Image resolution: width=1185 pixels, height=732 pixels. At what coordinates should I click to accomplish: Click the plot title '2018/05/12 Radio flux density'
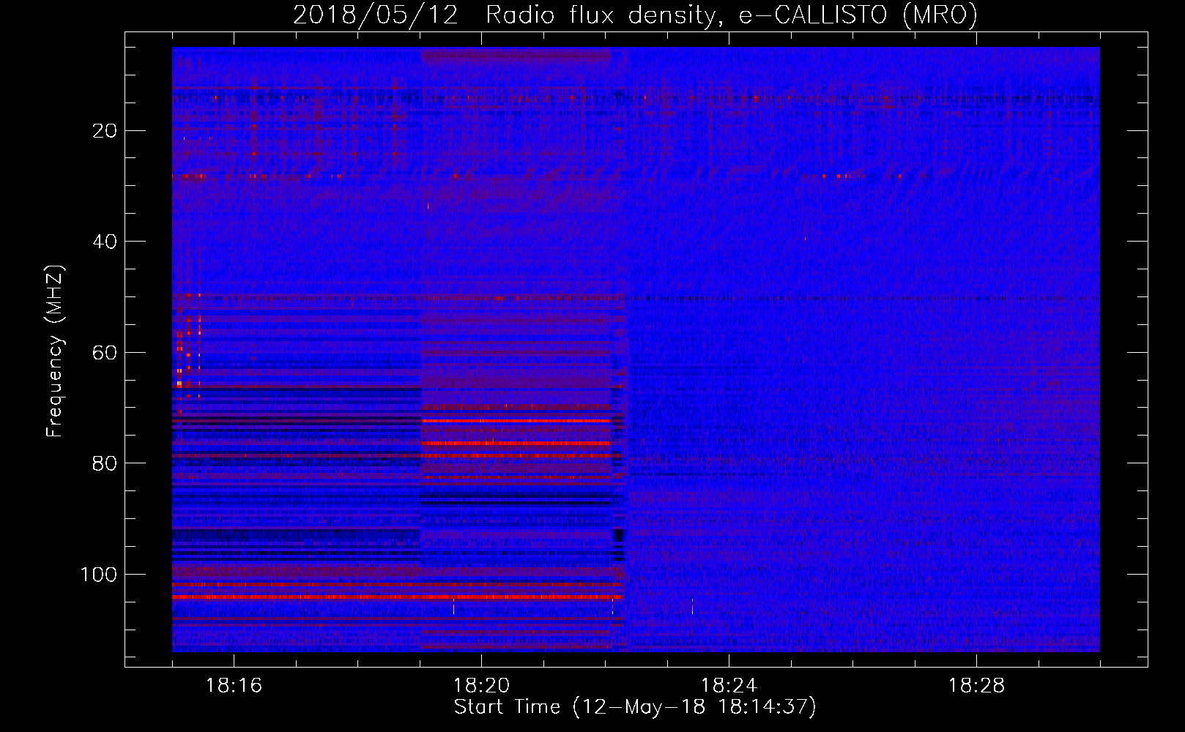click(635, 15)
